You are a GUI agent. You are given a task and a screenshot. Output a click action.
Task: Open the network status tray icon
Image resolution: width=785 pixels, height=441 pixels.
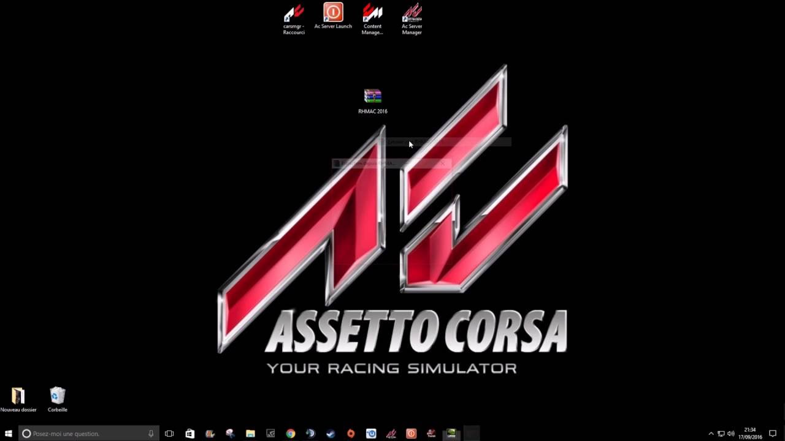tap(721, 434)
